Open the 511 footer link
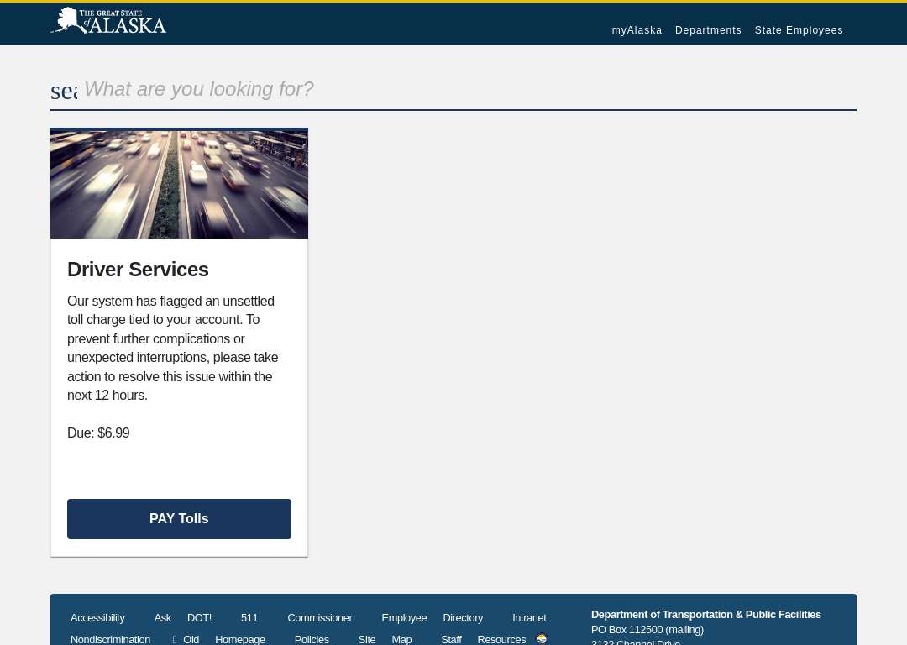 pyautogui.click(x=249, y=618)
